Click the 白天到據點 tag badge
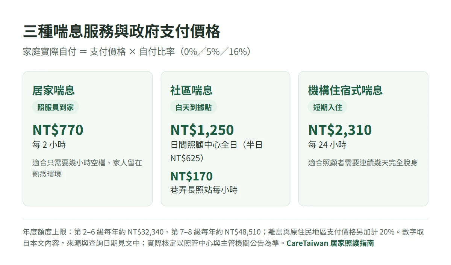Viewport: 451px width, 265px height. click(194, 108)
